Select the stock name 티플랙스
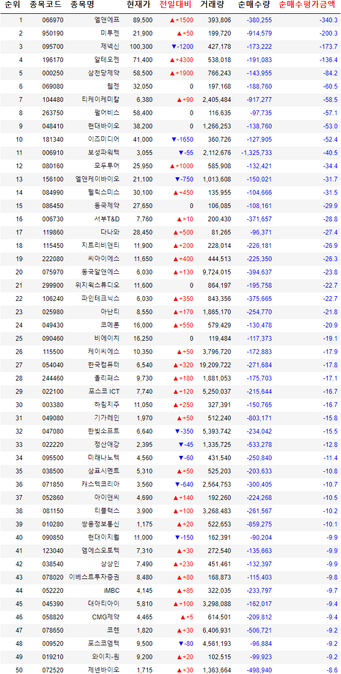This screenshot has width=341, height=674. 107,511
